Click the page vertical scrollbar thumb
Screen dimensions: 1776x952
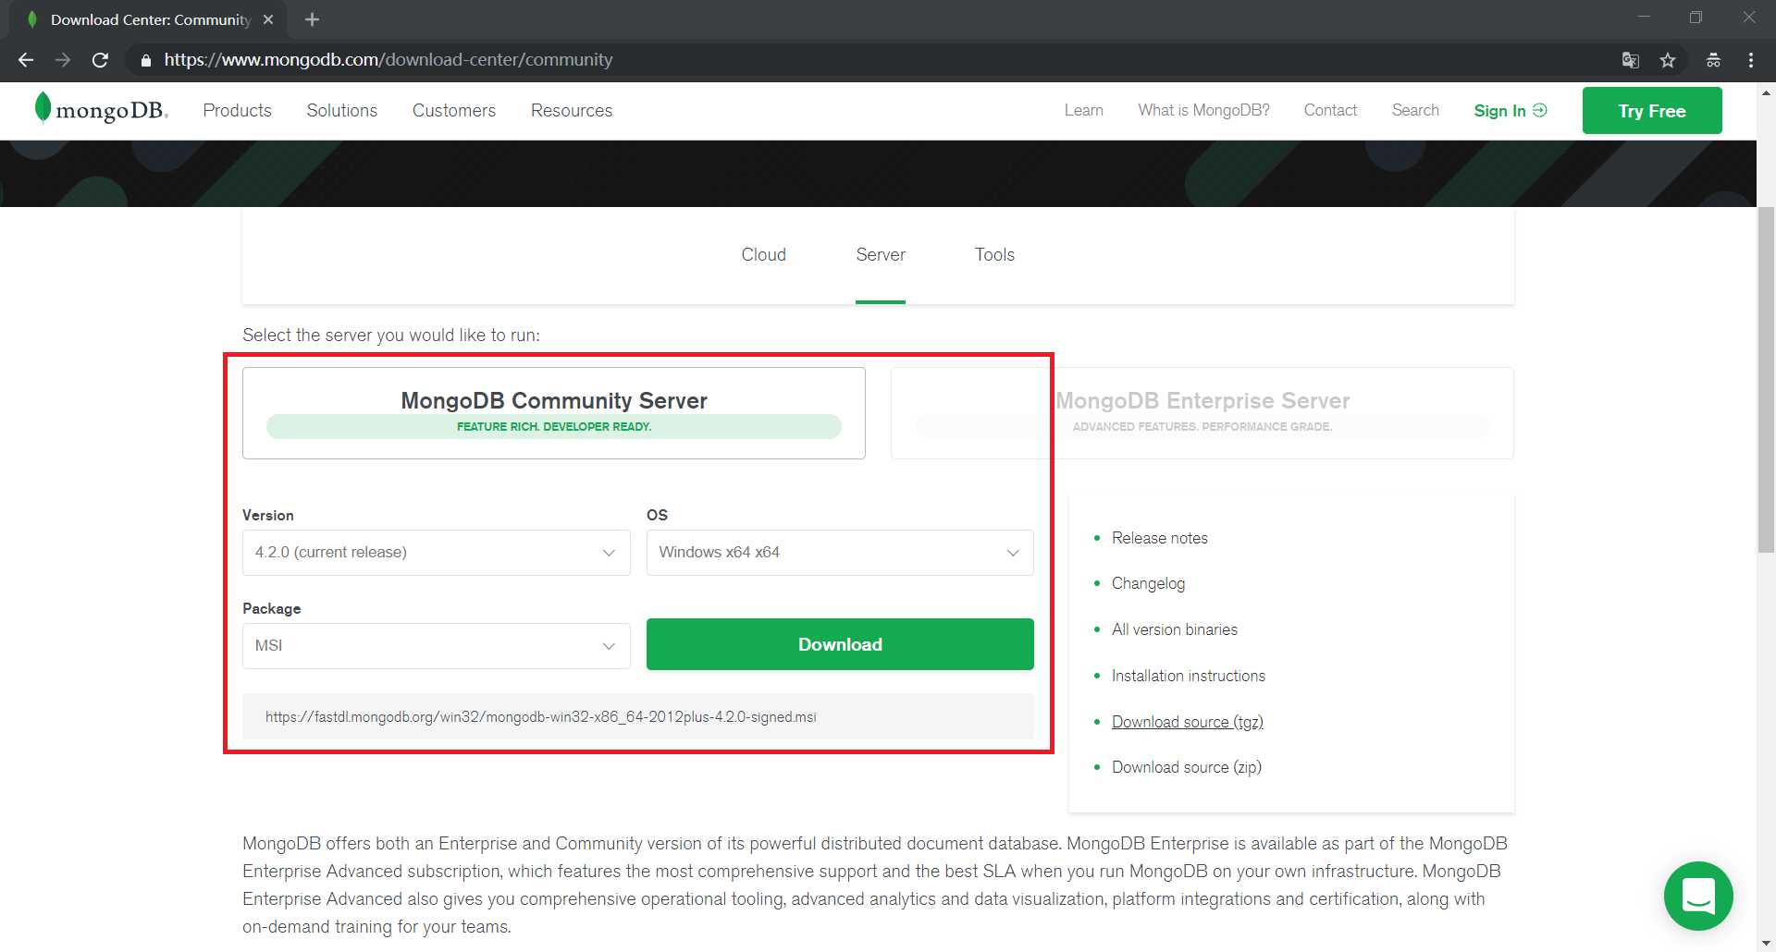pyautogui.click(x=1766, y=379)
